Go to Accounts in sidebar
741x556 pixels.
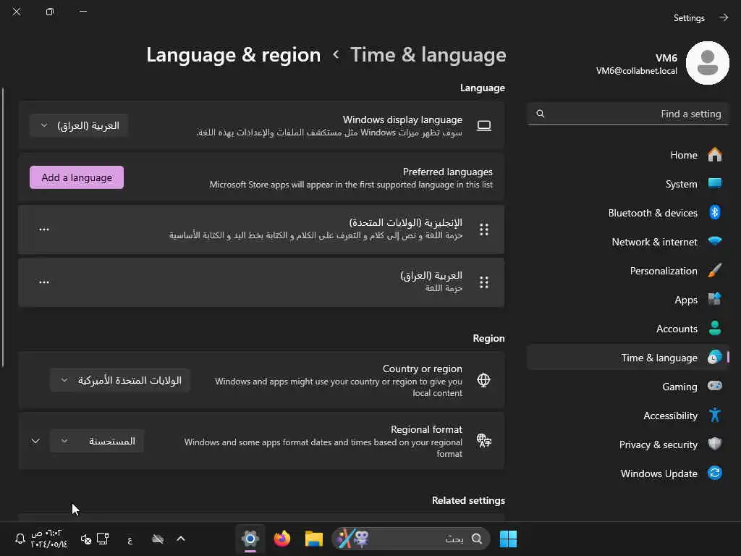click(x=628, y=329)
